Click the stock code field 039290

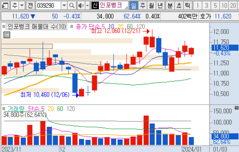(48, 6)
